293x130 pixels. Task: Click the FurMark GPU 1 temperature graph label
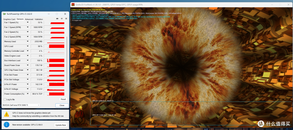(x=104, y=115)
